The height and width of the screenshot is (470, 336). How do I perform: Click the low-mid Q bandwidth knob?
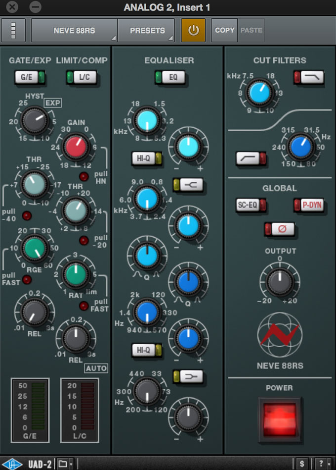tap(188, 282)
